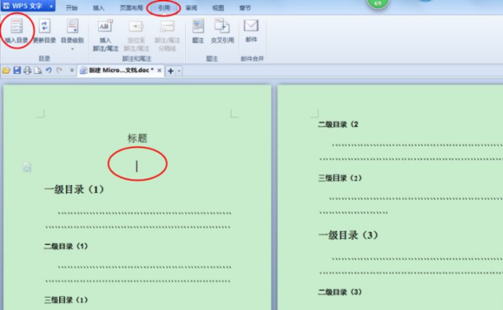Click the 二级目录（2 heading on second page
503x310 pixels.
[338, 124]
